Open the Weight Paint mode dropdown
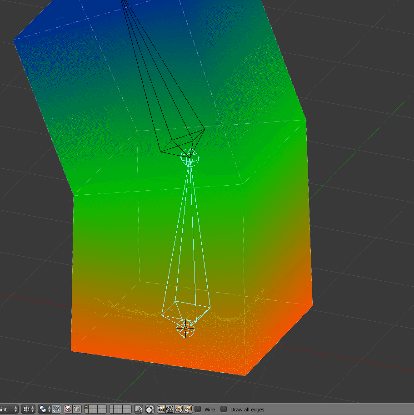Image resolution: width=414 pixels, height=415 pixels. coord(9,409)
